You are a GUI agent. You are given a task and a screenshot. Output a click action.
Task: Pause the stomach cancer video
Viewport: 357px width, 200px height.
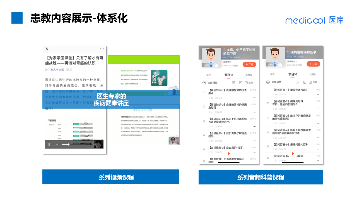(x=49, y=144)
